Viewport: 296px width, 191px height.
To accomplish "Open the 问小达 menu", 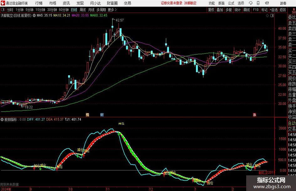I will (x=95, y=3).
